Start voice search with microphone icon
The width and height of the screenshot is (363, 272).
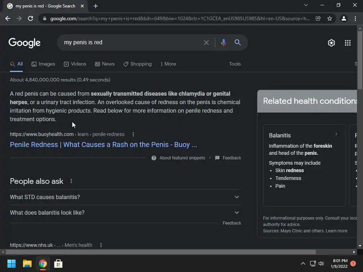223,42
